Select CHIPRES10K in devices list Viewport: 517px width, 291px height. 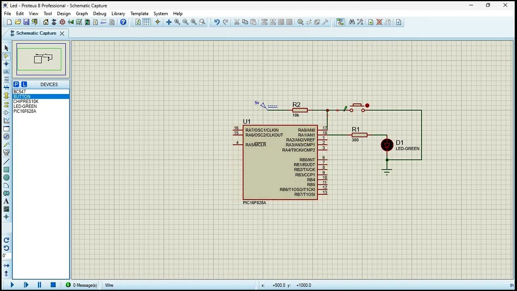pos(41,101)
